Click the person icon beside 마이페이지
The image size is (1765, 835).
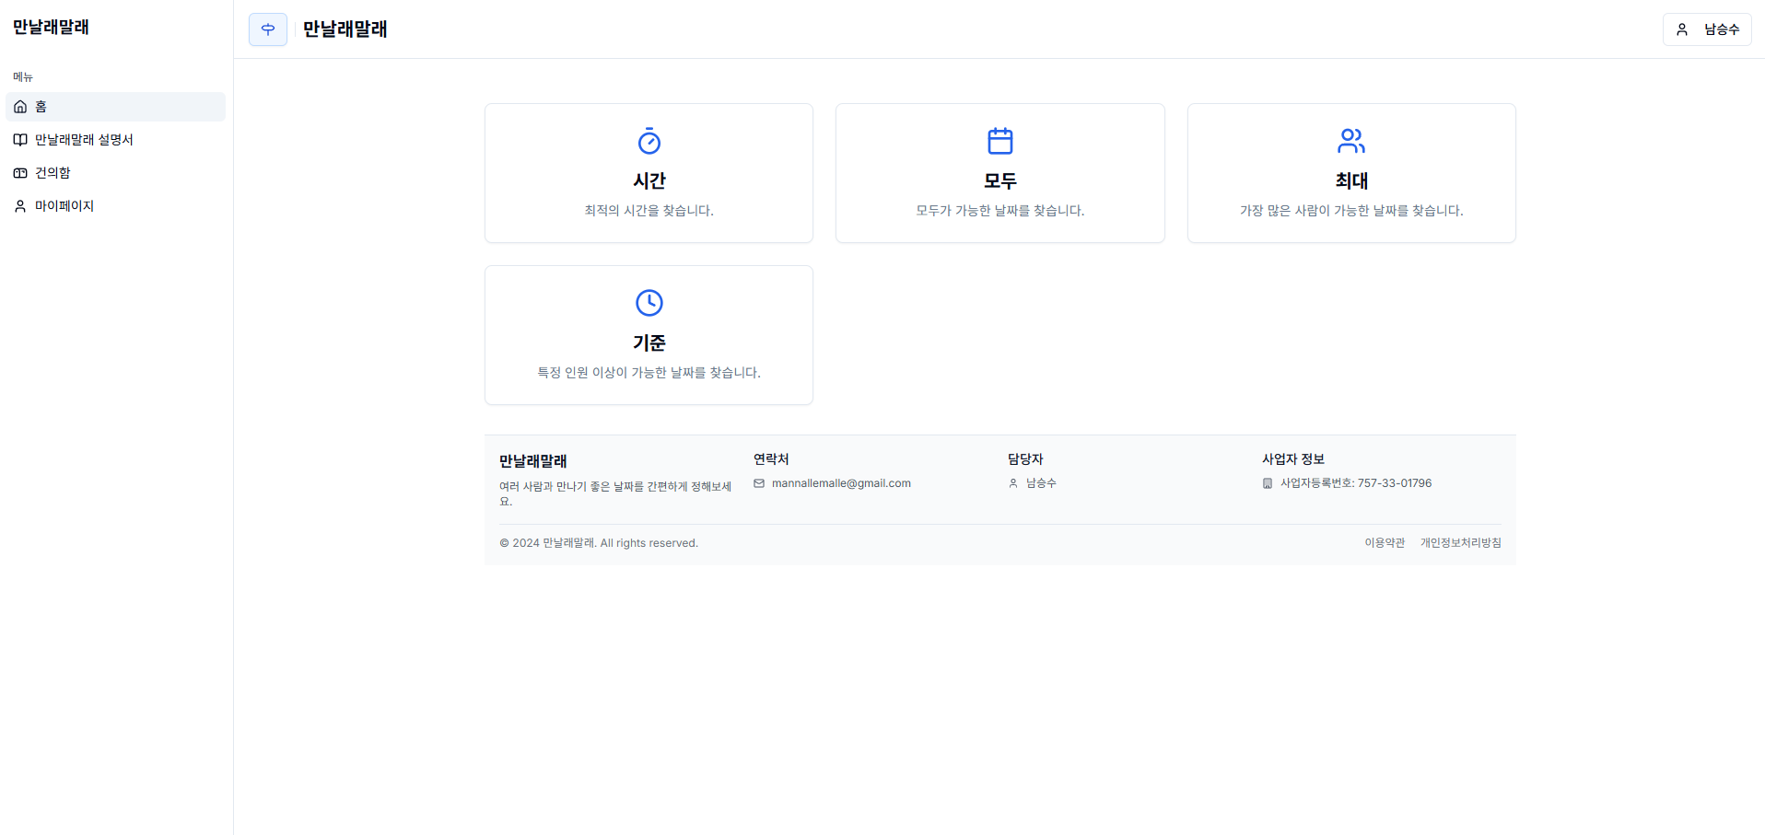click(x=20, y=206)
